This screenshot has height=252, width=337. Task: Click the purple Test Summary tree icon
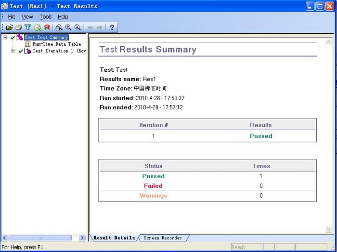click(x=20, y=37)
